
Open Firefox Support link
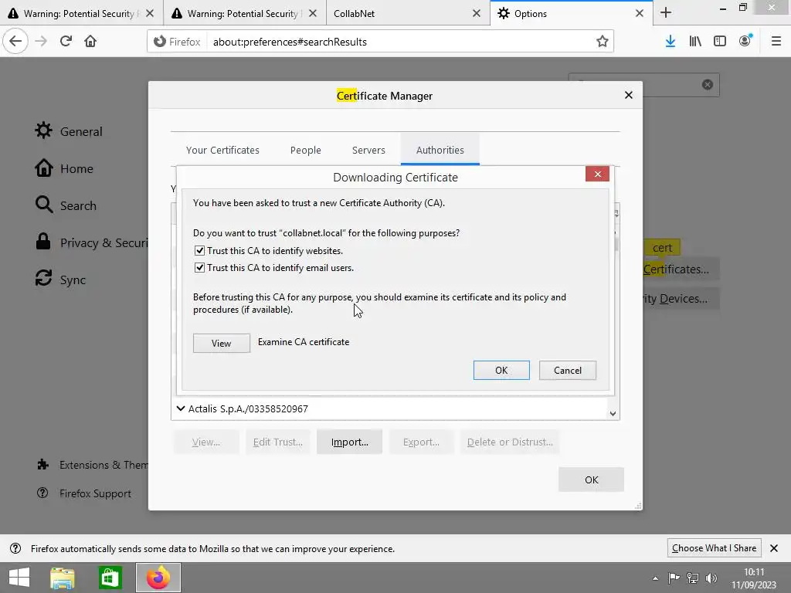click(x=83, y=493)
